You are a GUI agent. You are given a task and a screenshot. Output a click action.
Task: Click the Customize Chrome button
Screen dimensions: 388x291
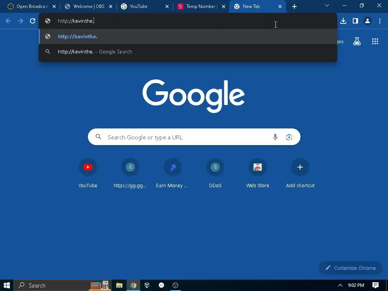pyautogui.click(x=351, y=268)
